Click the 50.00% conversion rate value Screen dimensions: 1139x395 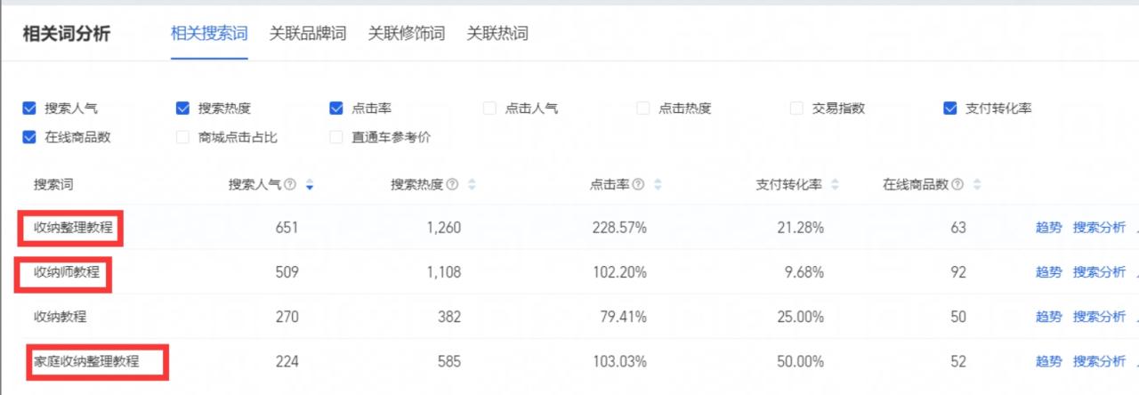point(801,361)
